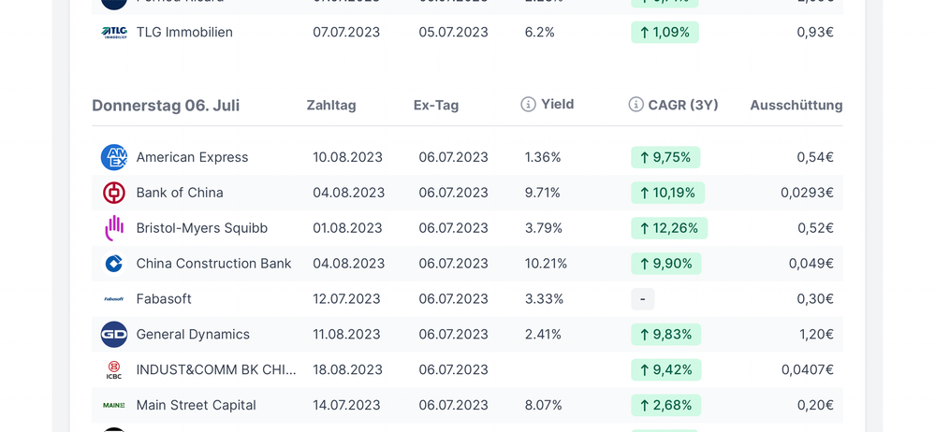Click the Zahltag column header
Viewport: 935px width, 432px height.
331,106
